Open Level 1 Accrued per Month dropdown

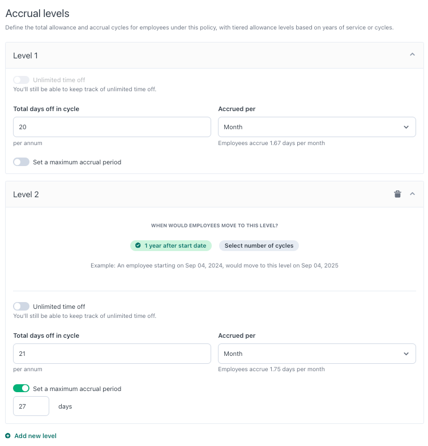pyautogui.click(x=316, y=127)
